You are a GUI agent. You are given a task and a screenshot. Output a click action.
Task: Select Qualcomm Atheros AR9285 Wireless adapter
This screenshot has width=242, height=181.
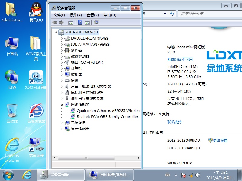(x=106, y=111)
